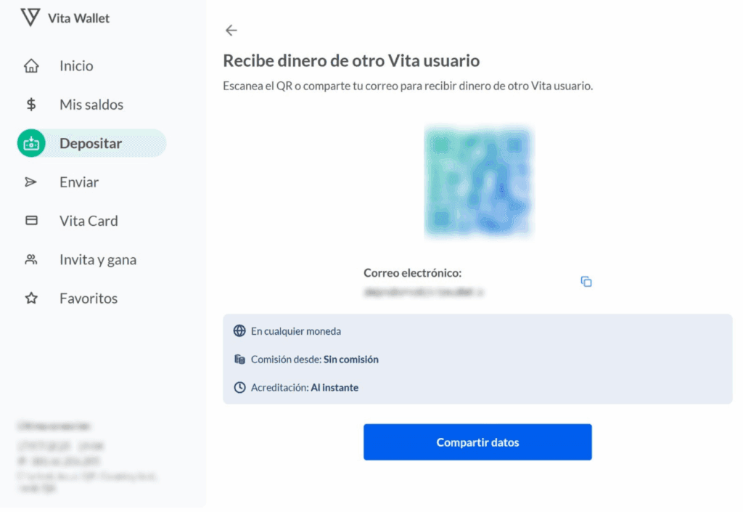Click the Invita y gana people icon
Viewport: 743px width, 512px height.
click(x=31, y=259)
